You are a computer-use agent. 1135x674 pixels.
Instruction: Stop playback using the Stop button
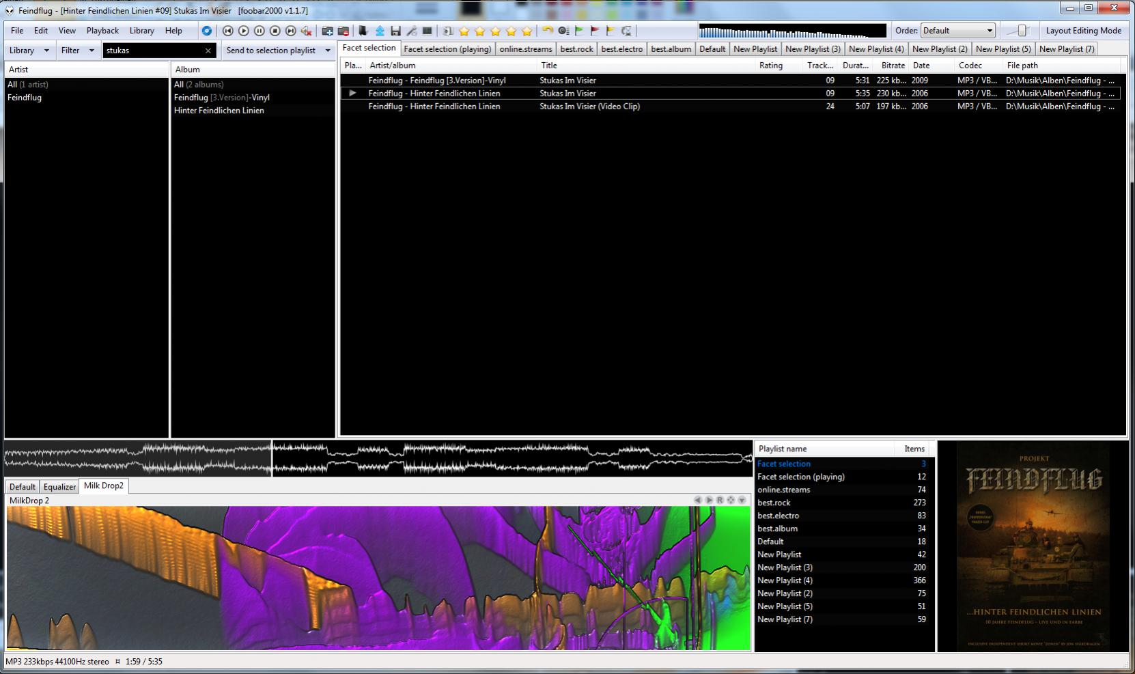click(275, 31)
